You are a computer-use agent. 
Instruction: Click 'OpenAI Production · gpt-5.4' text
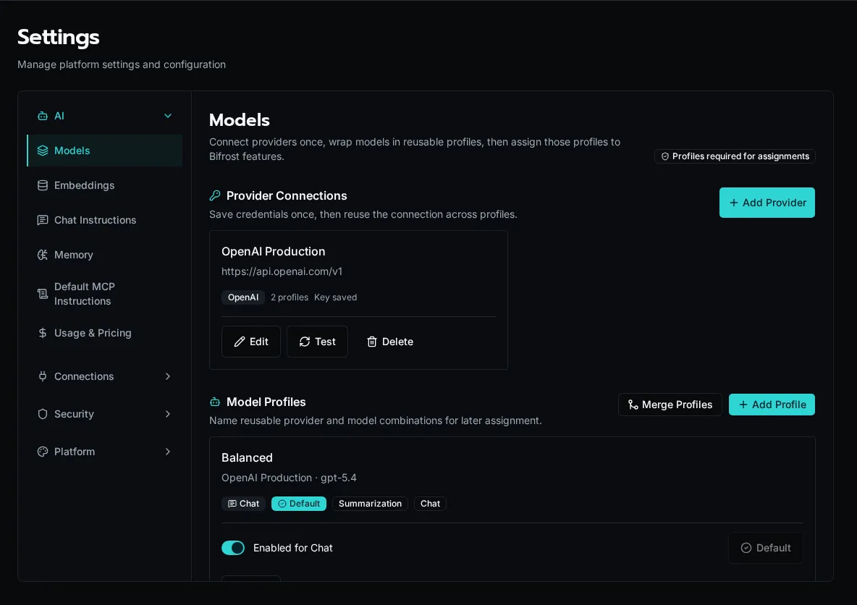tap(289, 478)
